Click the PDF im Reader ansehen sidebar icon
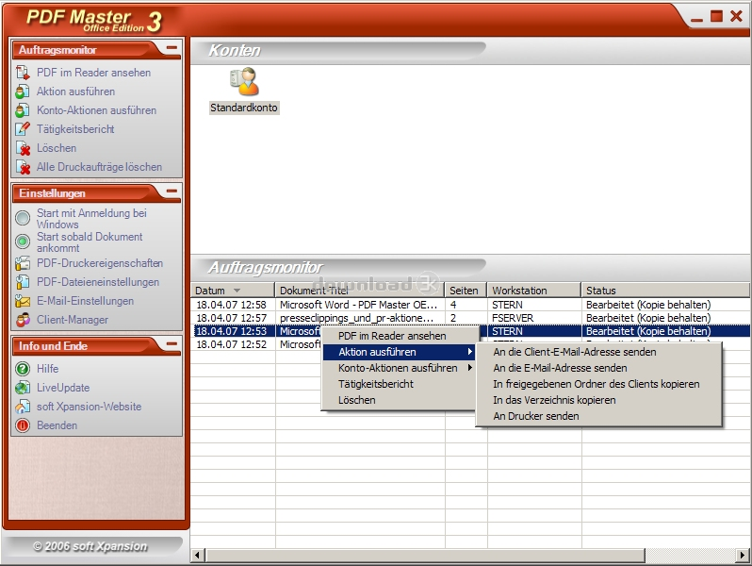This screenshot has width=752, height=566. (23, 73)
